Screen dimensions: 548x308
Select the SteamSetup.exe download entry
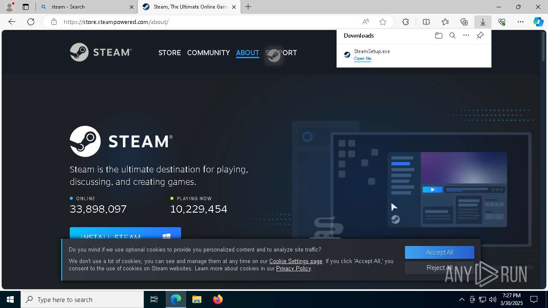tap(414, 55)
